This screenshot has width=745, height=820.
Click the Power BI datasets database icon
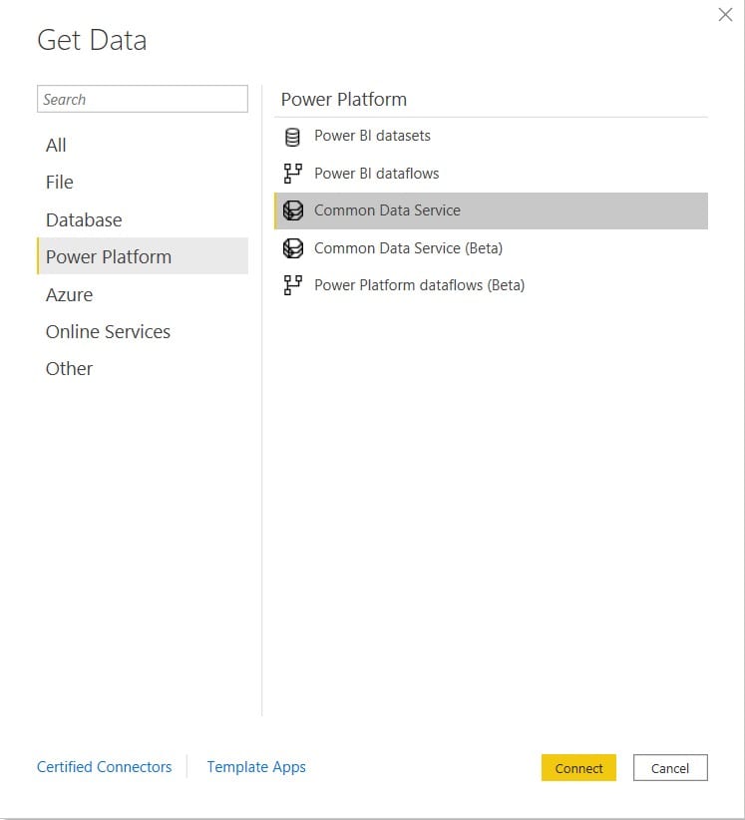[292, 137]
